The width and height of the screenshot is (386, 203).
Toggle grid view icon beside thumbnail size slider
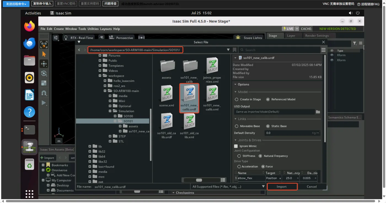coord(223,180)
